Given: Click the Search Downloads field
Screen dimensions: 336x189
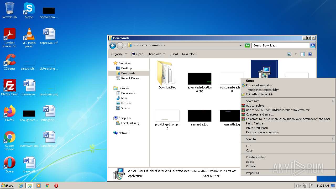Looking at the screenshot, I should pyautogui.click(x=281, y=45).
